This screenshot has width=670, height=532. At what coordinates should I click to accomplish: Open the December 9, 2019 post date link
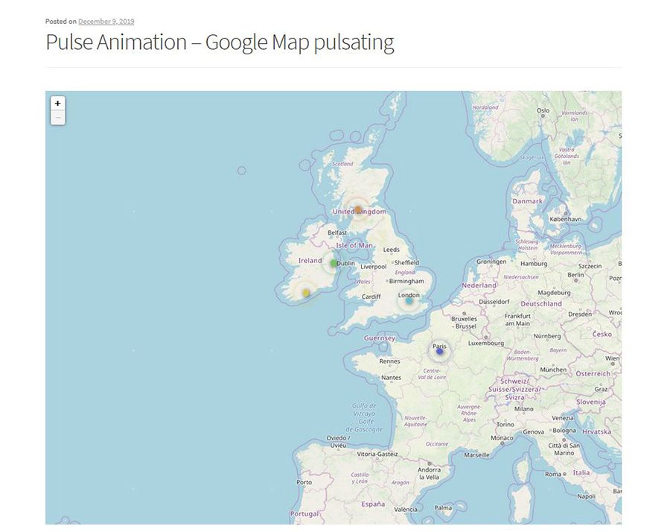click(106, 22)
